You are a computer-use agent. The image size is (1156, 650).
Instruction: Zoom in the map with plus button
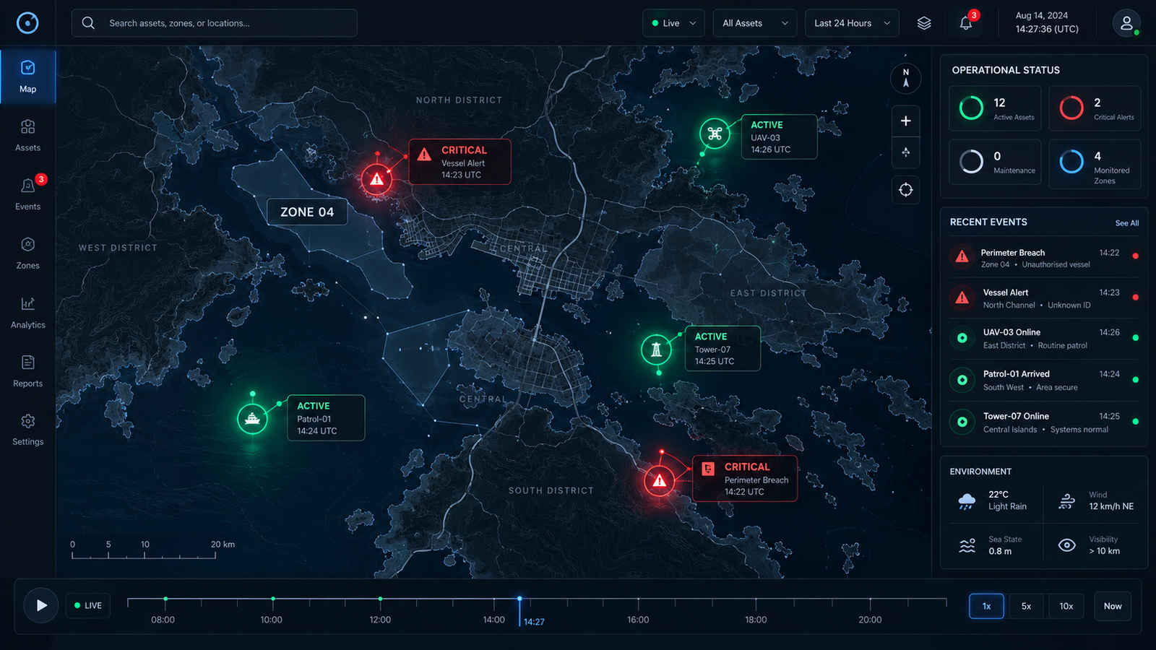point(906,121)
